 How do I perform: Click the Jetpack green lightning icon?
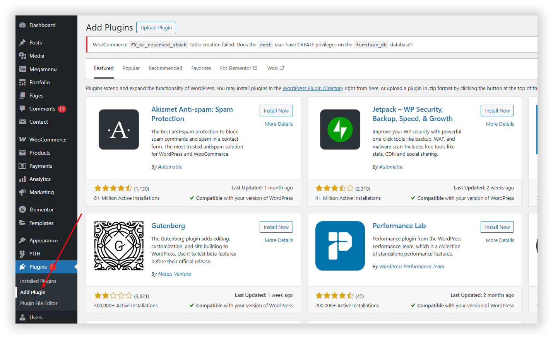coord(340,129)
